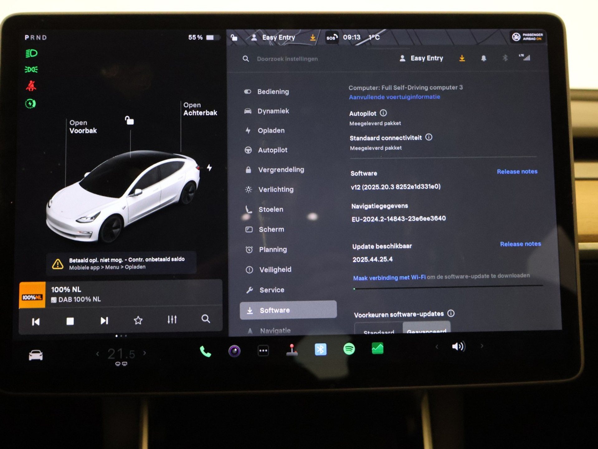Open the Autopilot settings menu
Viewport: 598px width, 449px height.
pos(273,150)
